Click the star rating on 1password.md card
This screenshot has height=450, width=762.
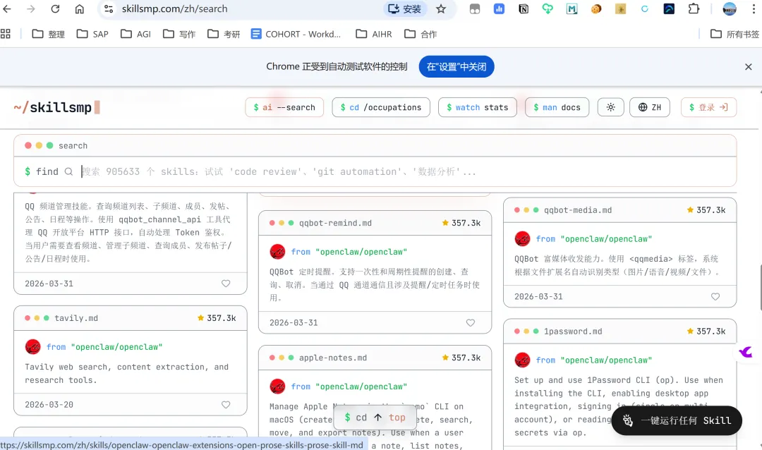(706, 332)
